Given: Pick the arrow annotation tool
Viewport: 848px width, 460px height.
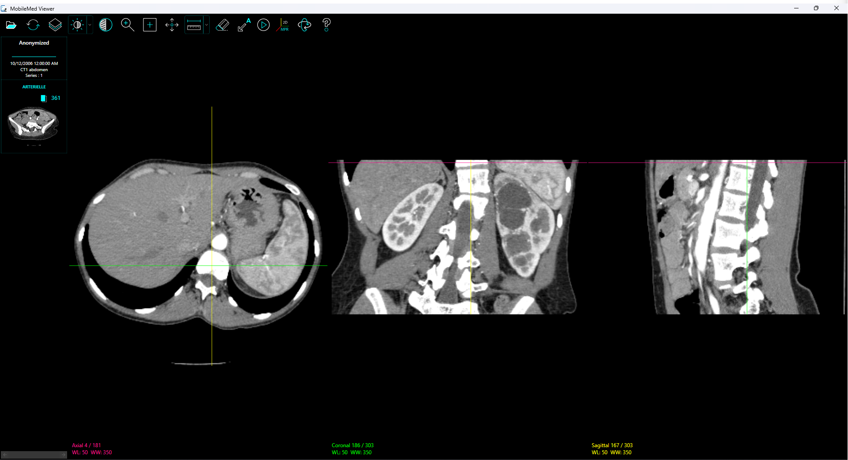Looking at the screenshot, I should tap(243, 25).
